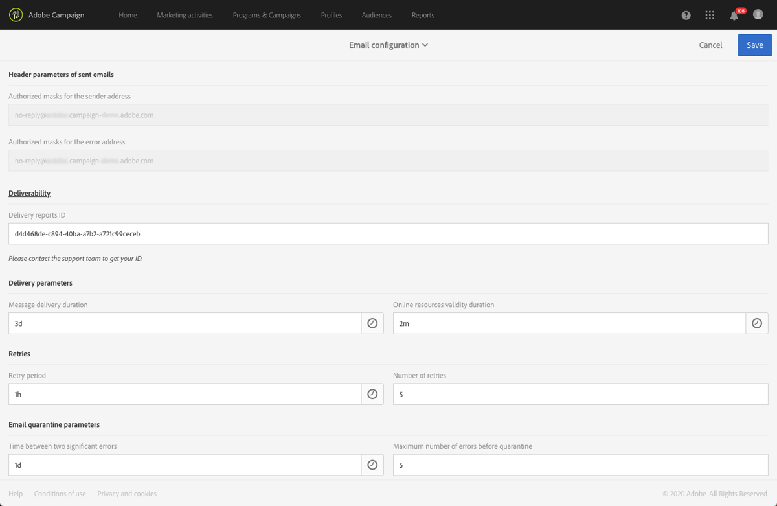The width and height of the screenshot is (777, 506).
Task: Click the user profile avatar icon
Action: click(x=758, y=15)
